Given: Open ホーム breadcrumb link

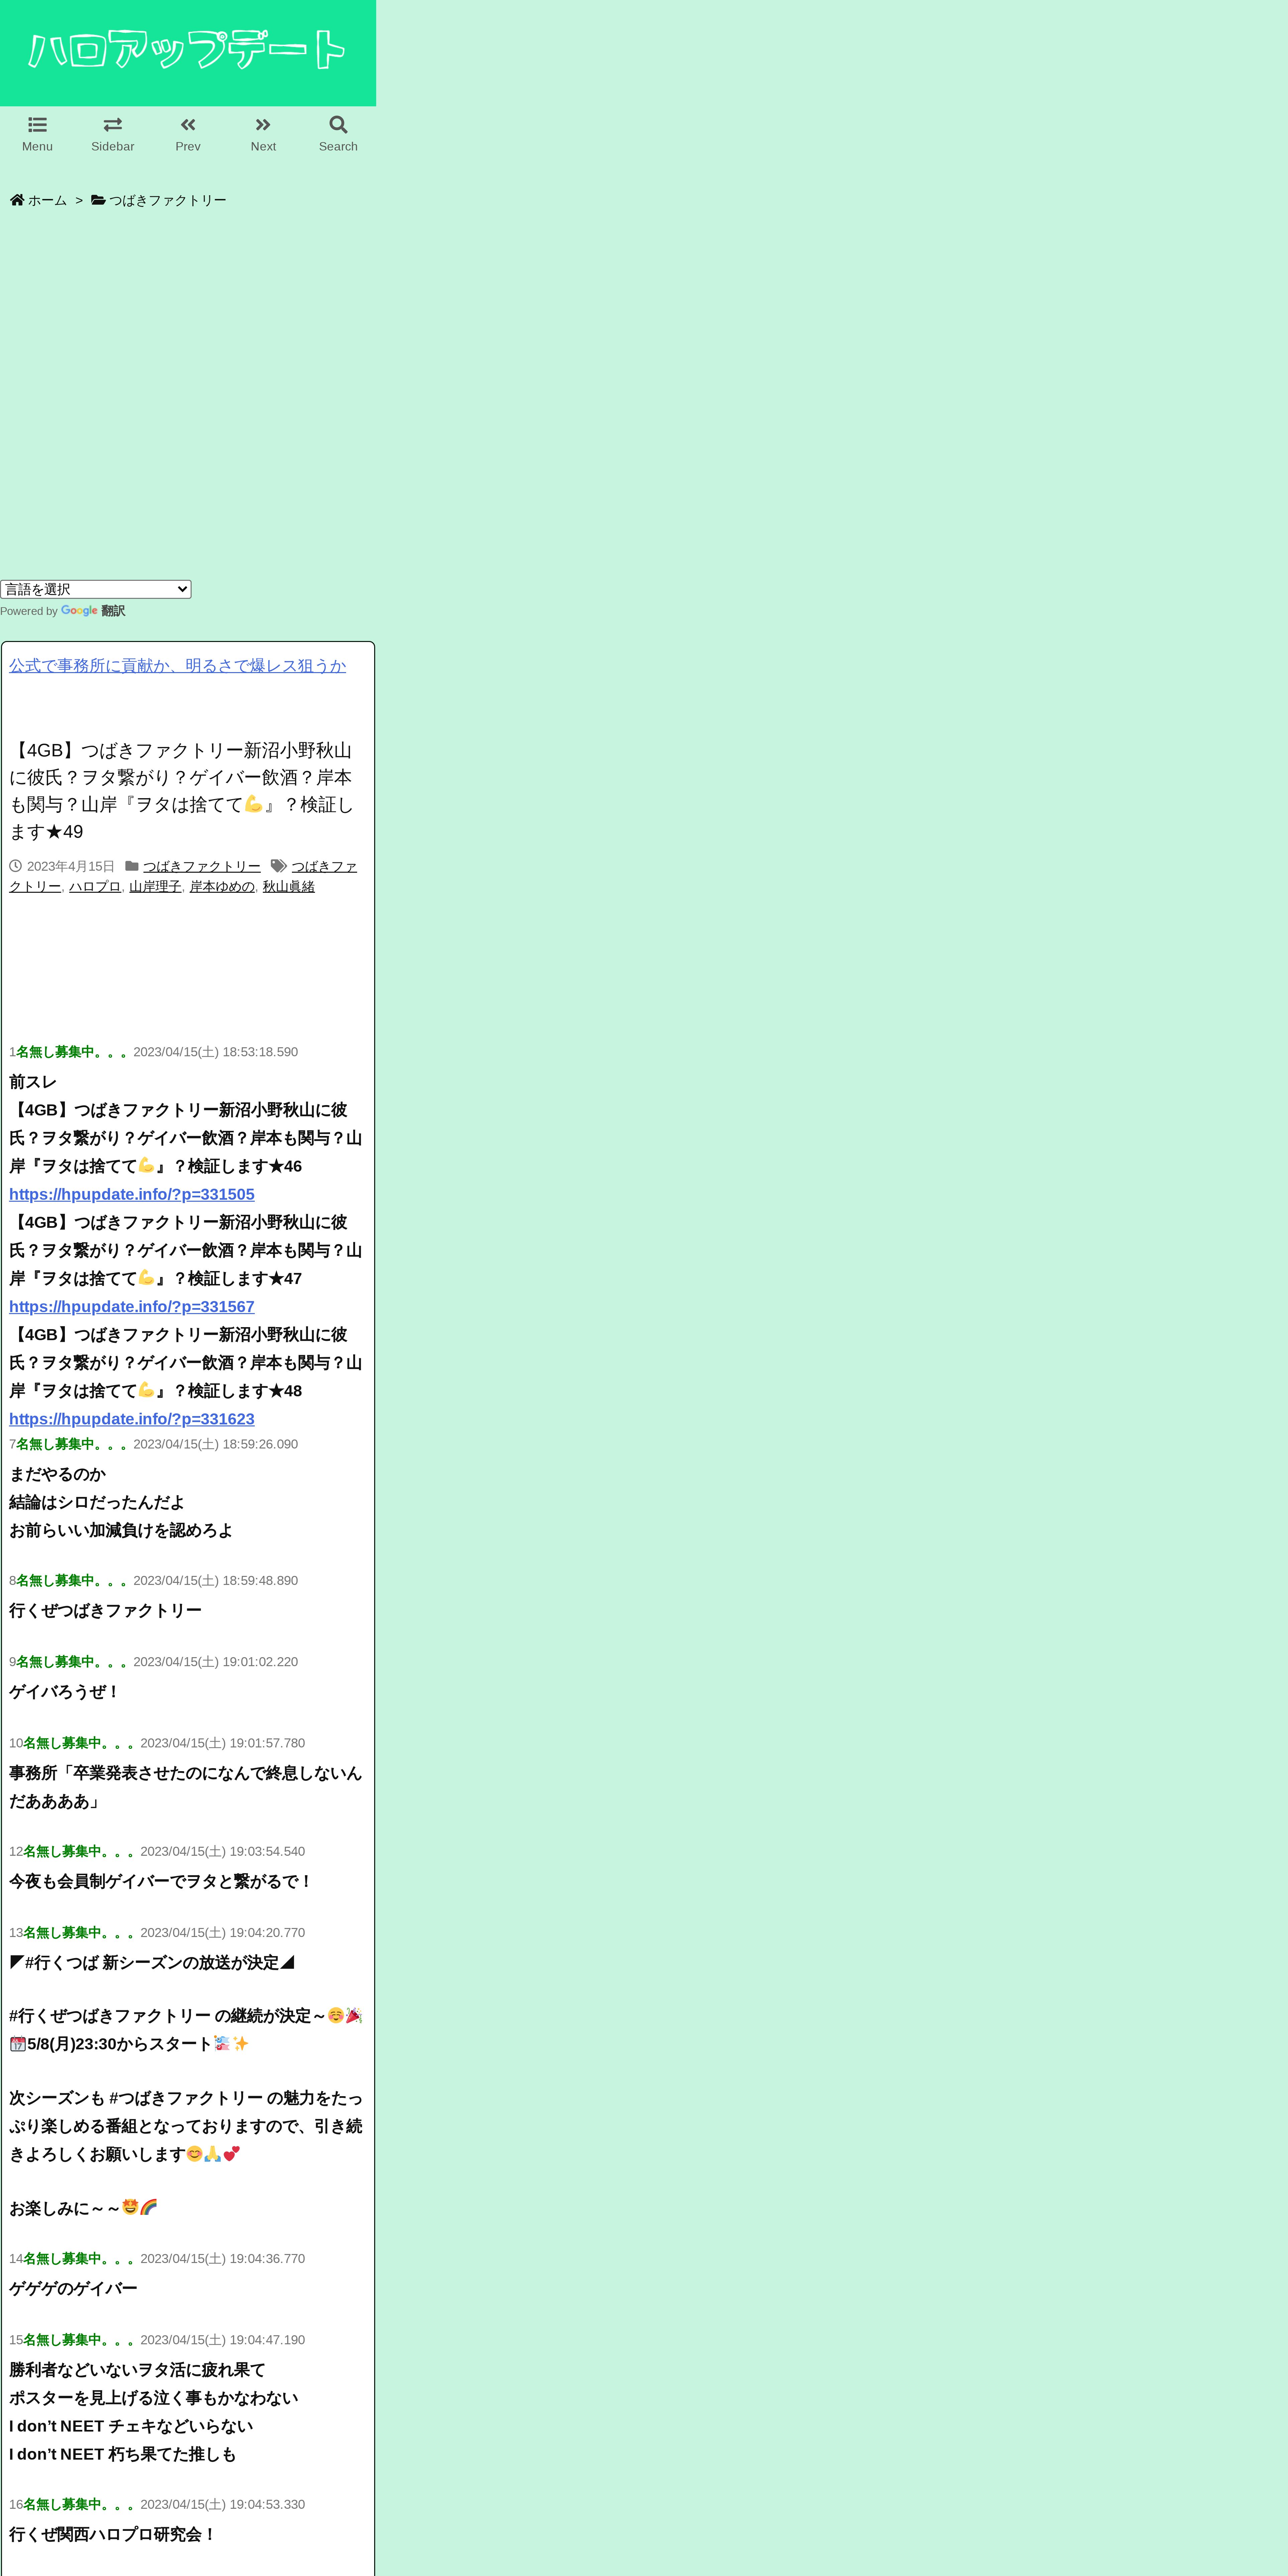Looking at the screenshot, I should [x=47, y=200].
